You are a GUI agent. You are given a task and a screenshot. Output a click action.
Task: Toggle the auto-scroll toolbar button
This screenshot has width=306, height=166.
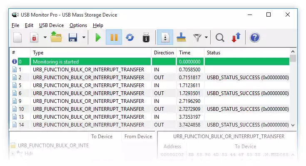(x=164, y=38)
